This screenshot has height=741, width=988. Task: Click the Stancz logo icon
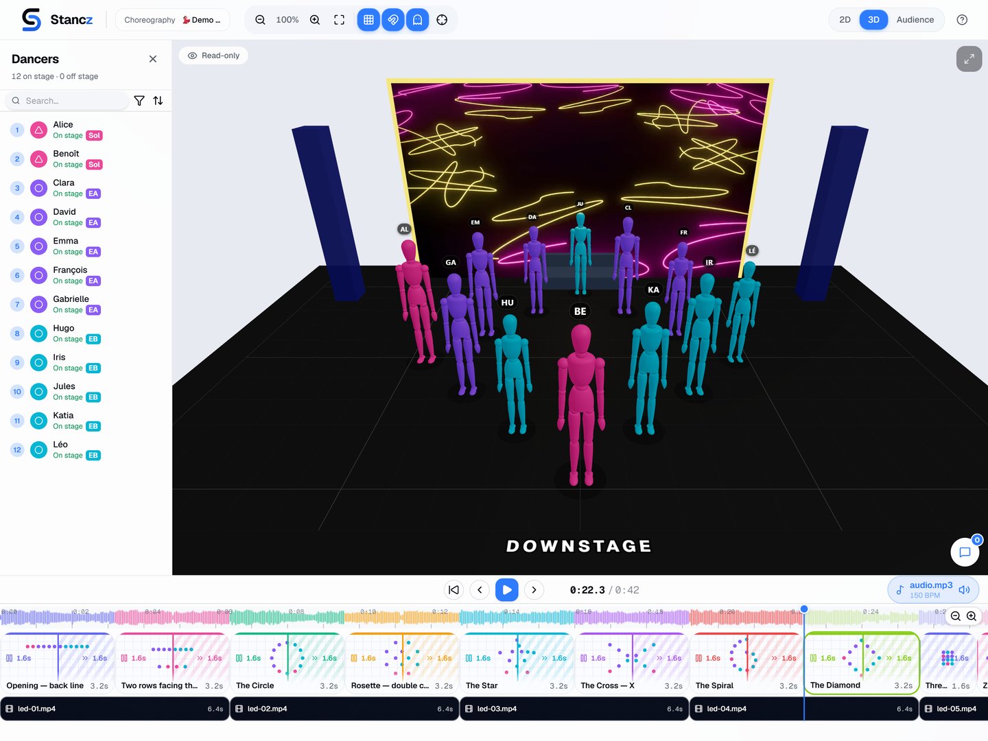(32, 20)
